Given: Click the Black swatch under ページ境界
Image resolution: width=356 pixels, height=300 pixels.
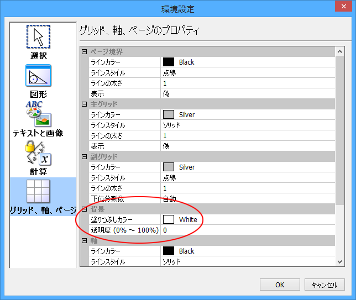Looking at the screenshot, I should 169,62.
